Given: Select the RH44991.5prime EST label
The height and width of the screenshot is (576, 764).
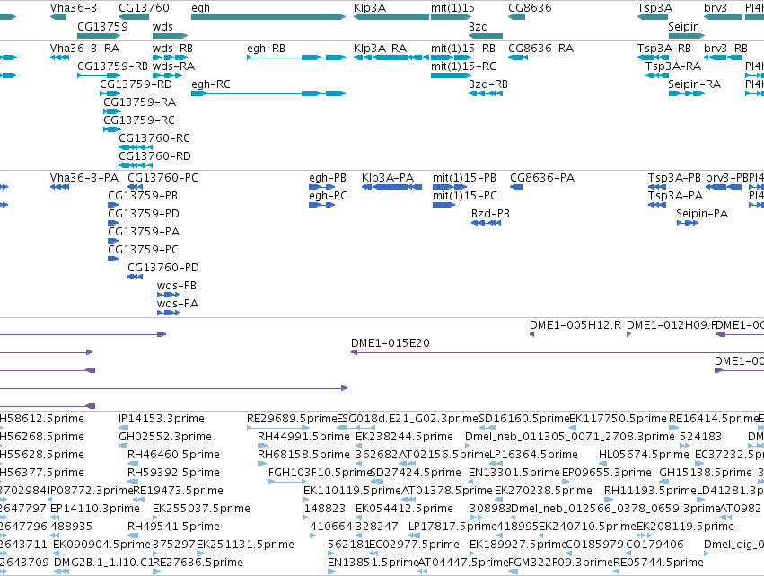Looking at the screenshot, I should click(x=303, y=436).
